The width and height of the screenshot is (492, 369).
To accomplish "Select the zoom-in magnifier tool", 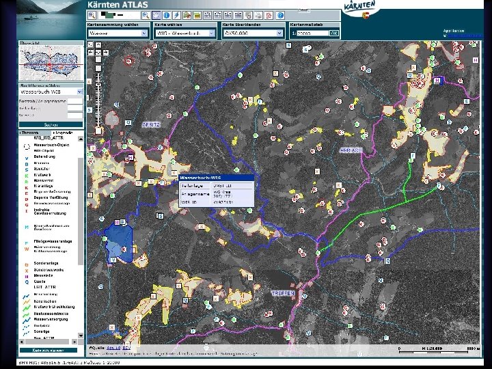I will (x=92, y=15).
